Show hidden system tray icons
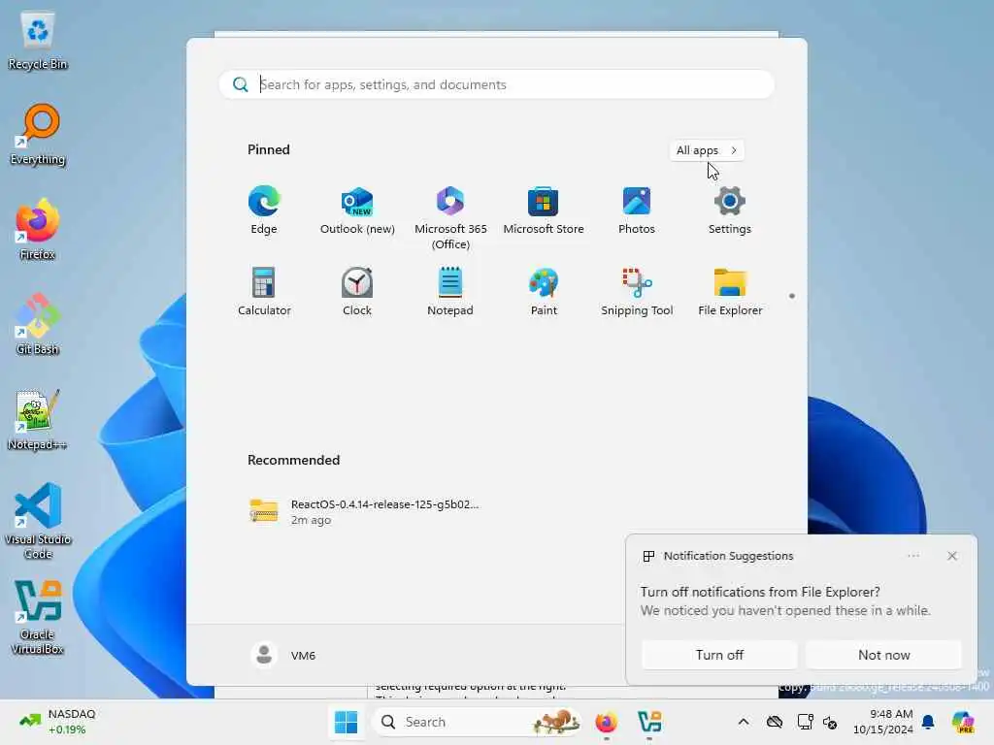The image size is (994, 745). click(744, 722)
